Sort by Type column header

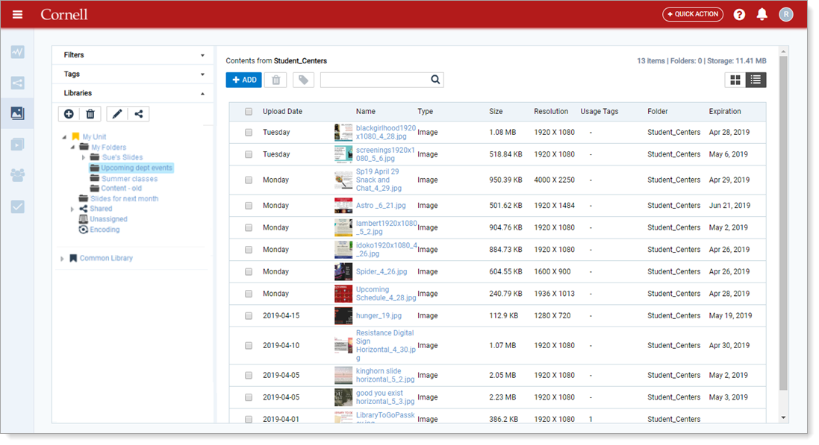(x=425, y=112)
